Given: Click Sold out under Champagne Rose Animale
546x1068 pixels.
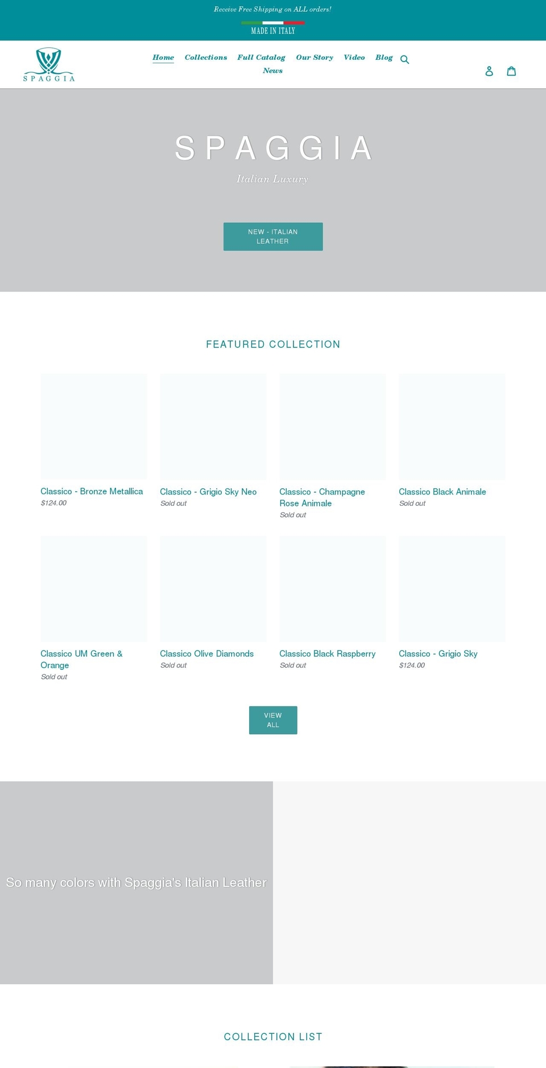Looking at the screenshot, I should (293, 515).
